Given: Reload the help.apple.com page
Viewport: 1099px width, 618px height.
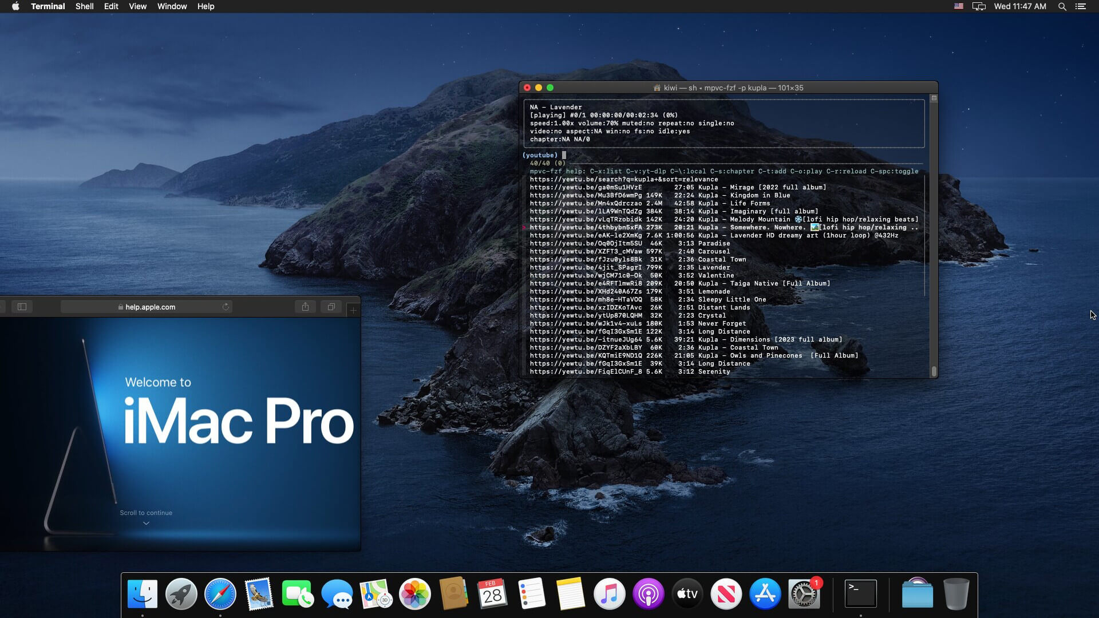Looking at the screenshot, I should click(x=226, y=307).
